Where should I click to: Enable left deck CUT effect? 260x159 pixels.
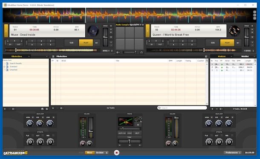43,136
